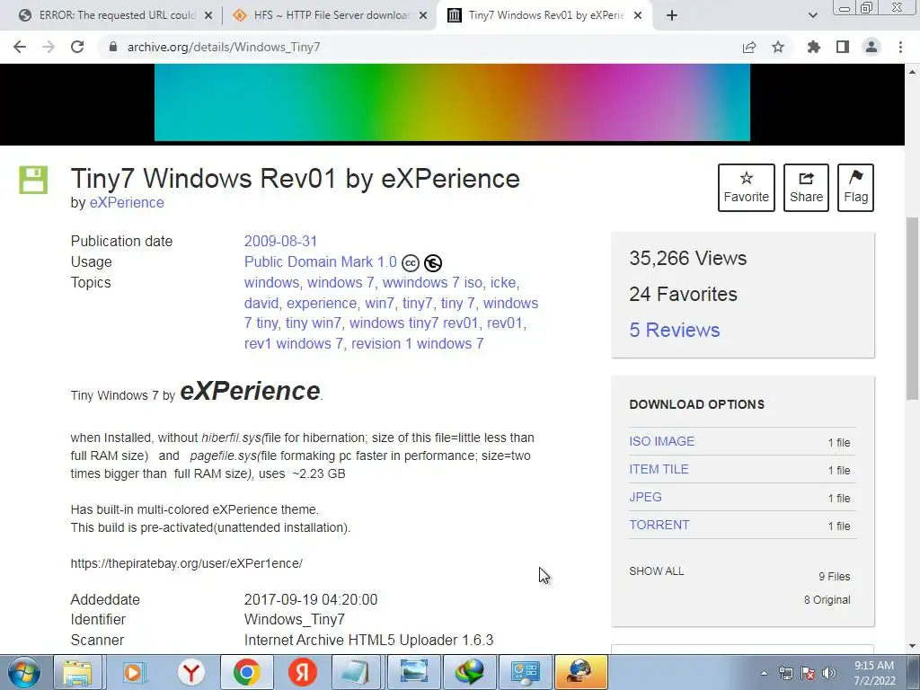Click SHOW ALL download files

(x=657, y=571)
